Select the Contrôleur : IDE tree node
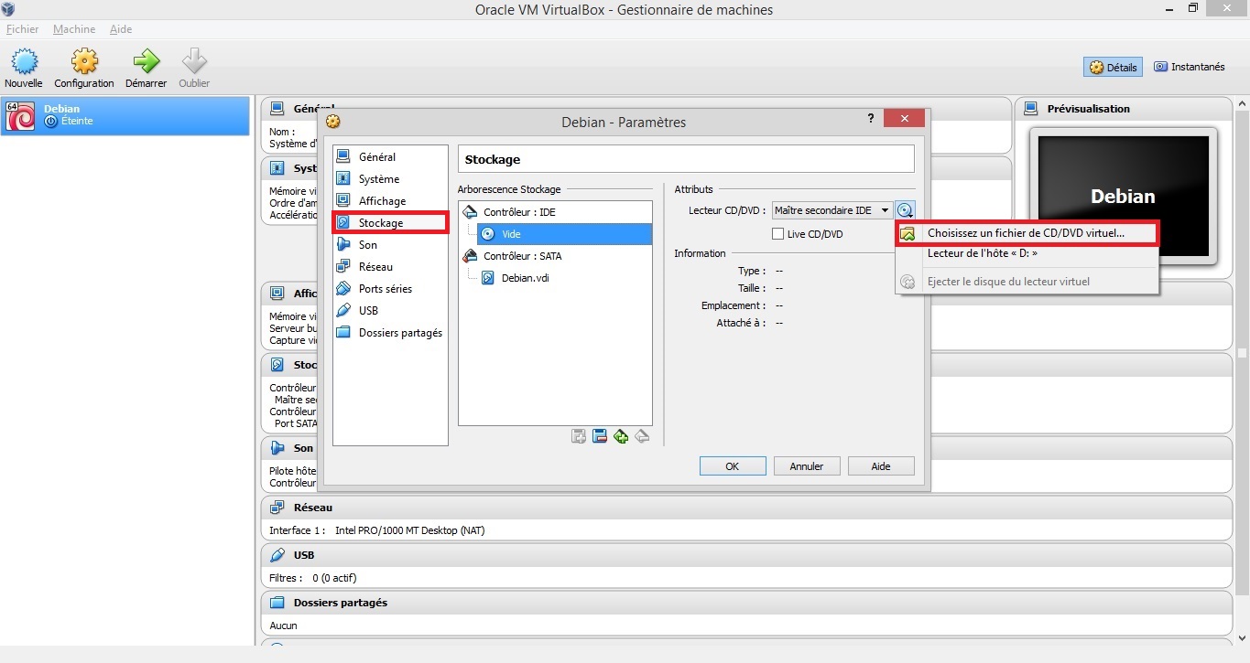The image size is (1250, 663). pos(519,212)
